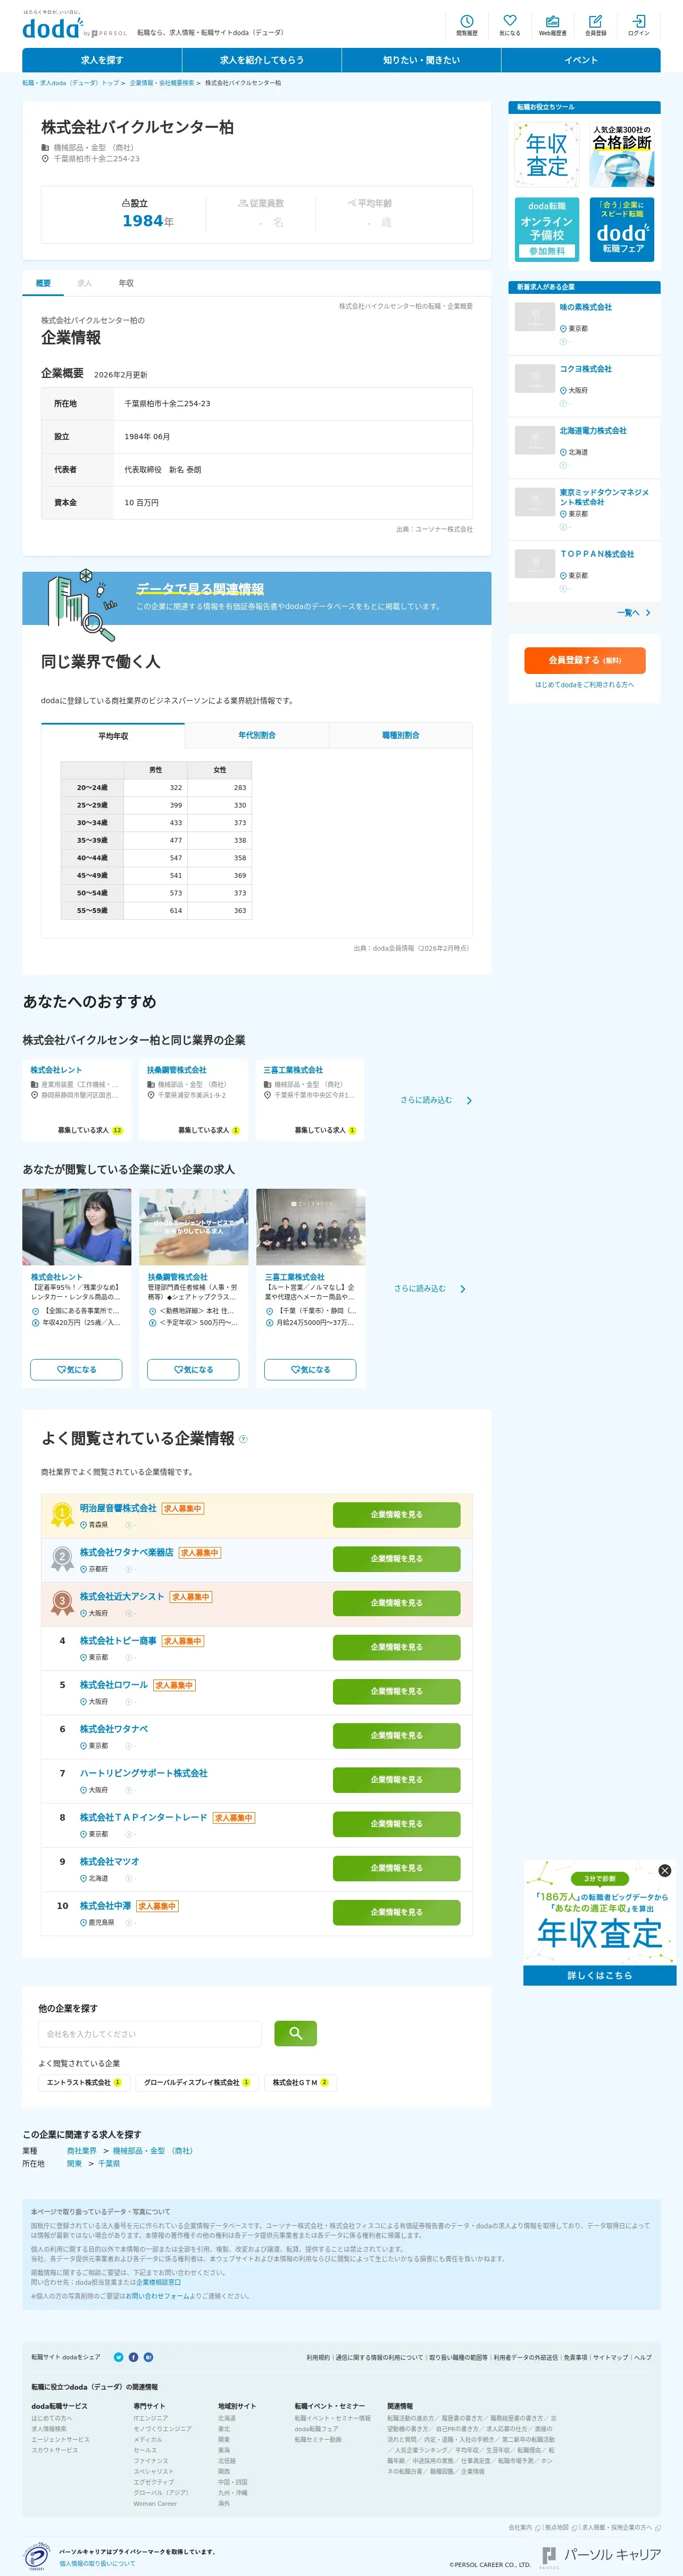This screenshot has height=2576, width=683.
Task: Open the 年収査定 tool banner
Action: pyautogui.click(x=547, y=155)
